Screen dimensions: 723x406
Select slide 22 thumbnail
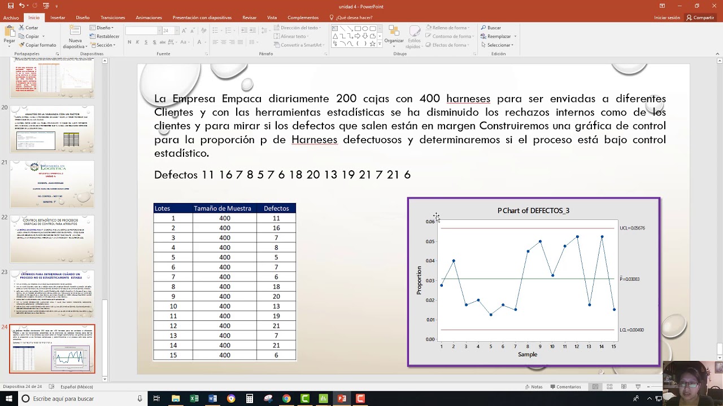coord(52,239)
